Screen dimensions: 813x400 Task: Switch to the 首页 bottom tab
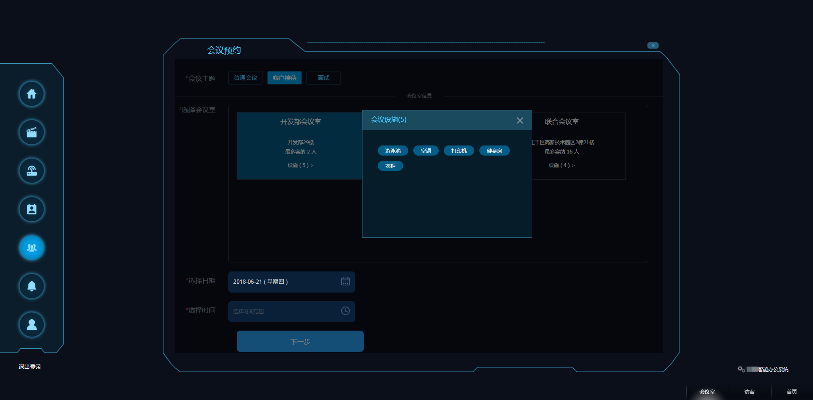[x=792, y=392]
